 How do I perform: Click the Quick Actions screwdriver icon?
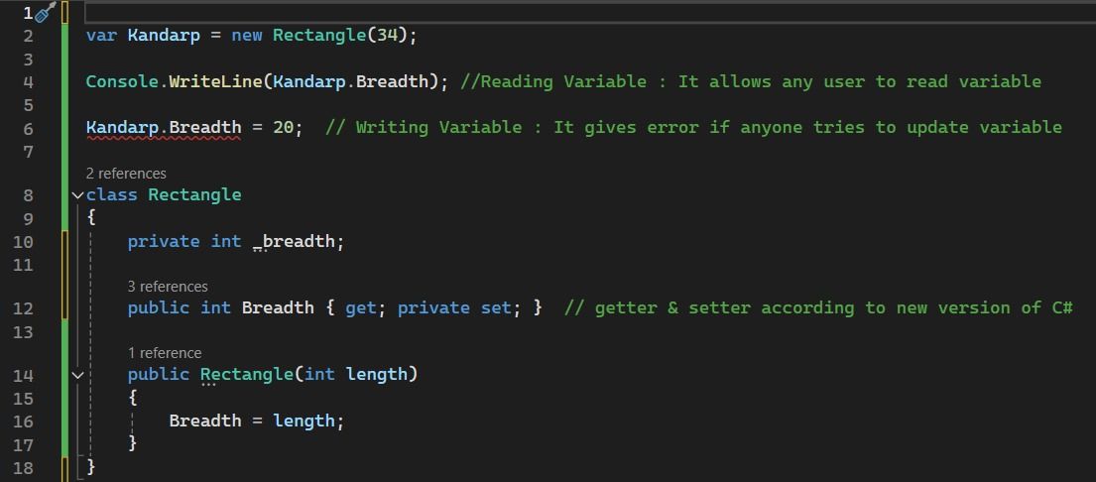coord(46,12)
